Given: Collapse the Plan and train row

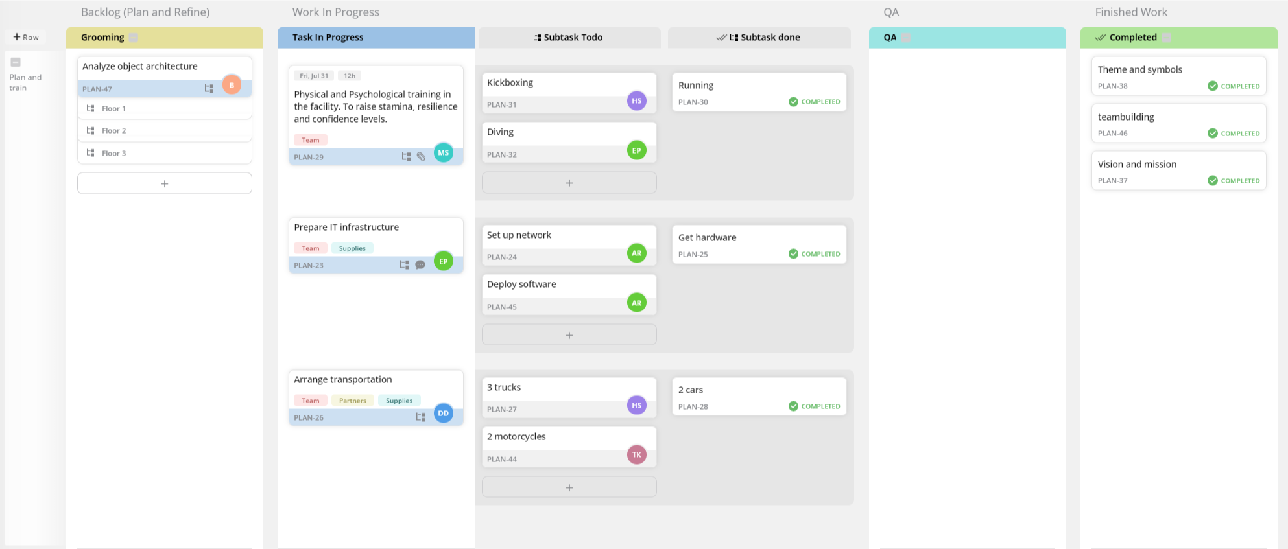Looking at the screenshot, I should point(16,62).
